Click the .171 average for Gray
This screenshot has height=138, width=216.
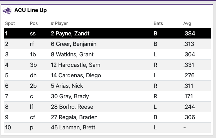pyautogui.click(x=188, y=96)
